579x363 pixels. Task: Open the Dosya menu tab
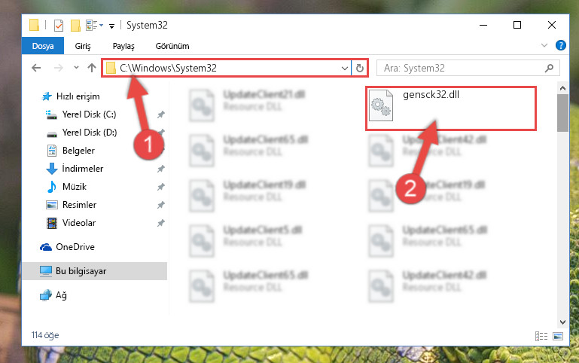43,46
